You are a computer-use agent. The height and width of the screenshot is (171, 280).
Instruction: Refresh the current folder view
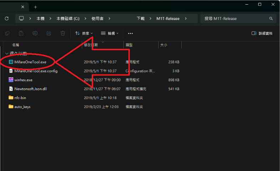tap(7, 19)
